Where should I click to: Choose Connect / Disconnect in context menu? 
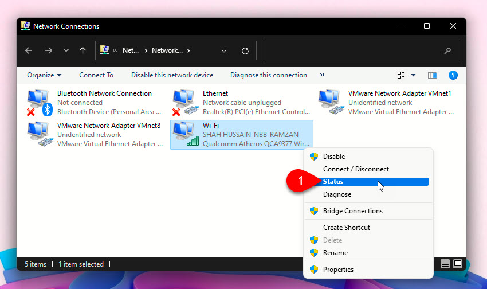[368, 169]
